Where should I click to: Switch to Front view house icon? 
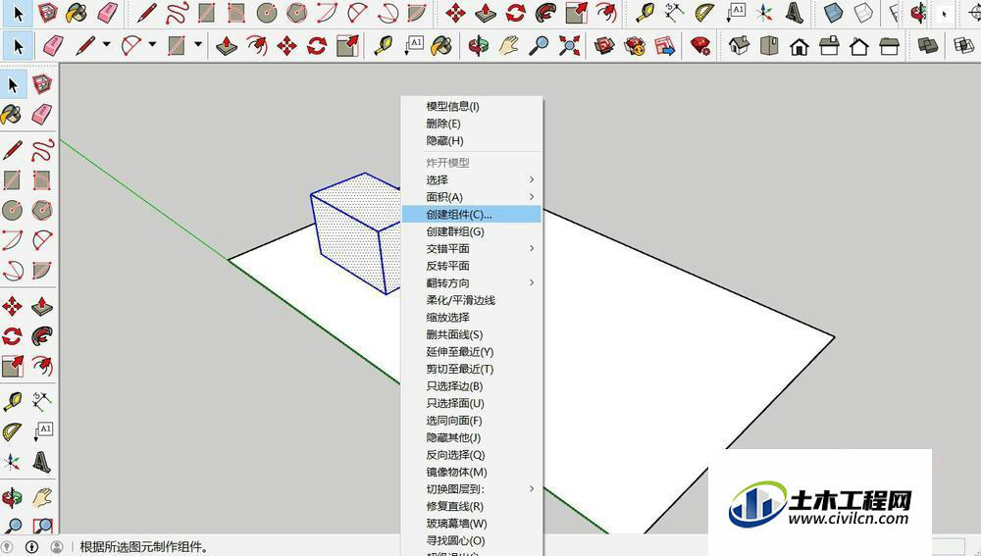(799, 46)
